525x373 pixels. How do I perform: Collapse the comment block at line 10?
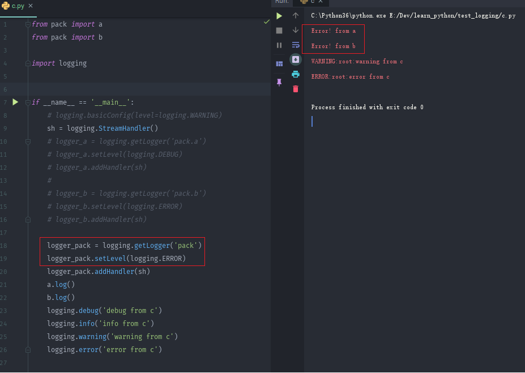click(x=28, y=142)
